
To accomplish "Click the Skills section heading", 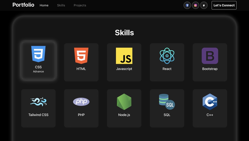I will coord(125,33).
